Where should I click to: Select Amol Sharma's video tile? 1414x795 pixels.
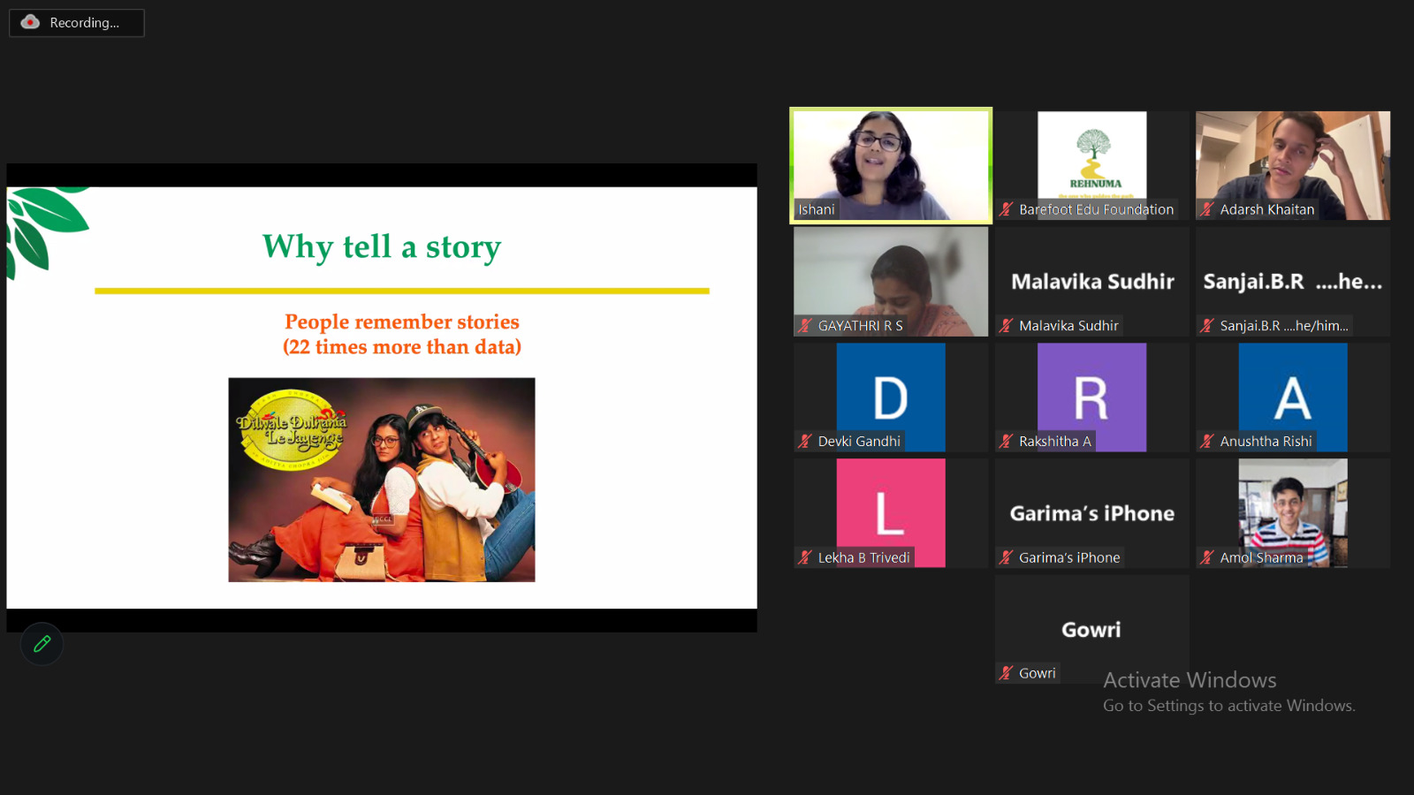point(1293,512)
